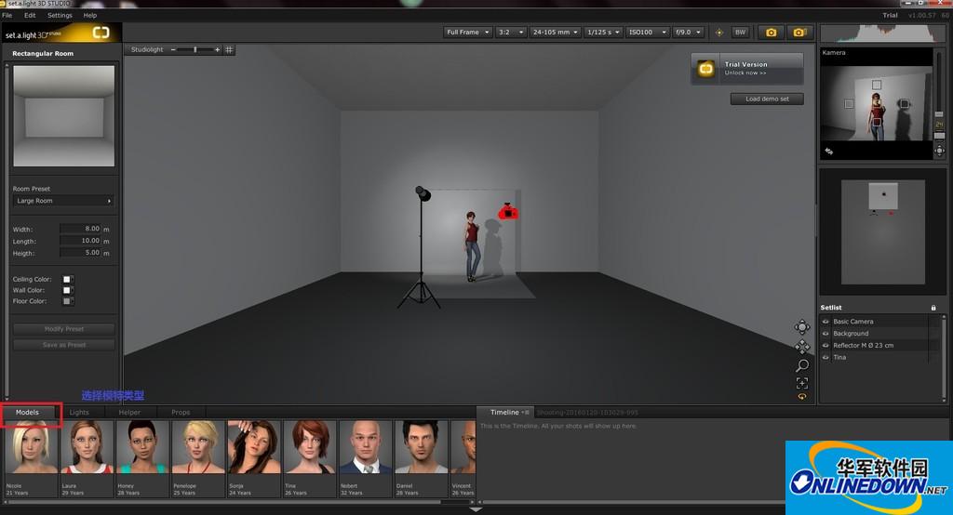The image size is (953, 515).
Task: Click the models list horizontal scrollbar
Action: pyautogui.click(x=222, y=502)
